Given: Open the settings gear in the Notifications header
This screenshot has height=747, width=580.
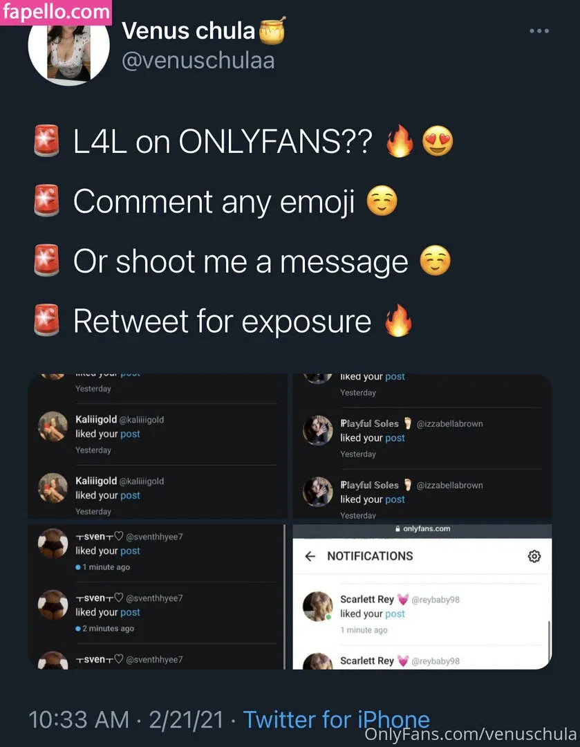Looking at the screenshot, I should (x=534, y=556).
